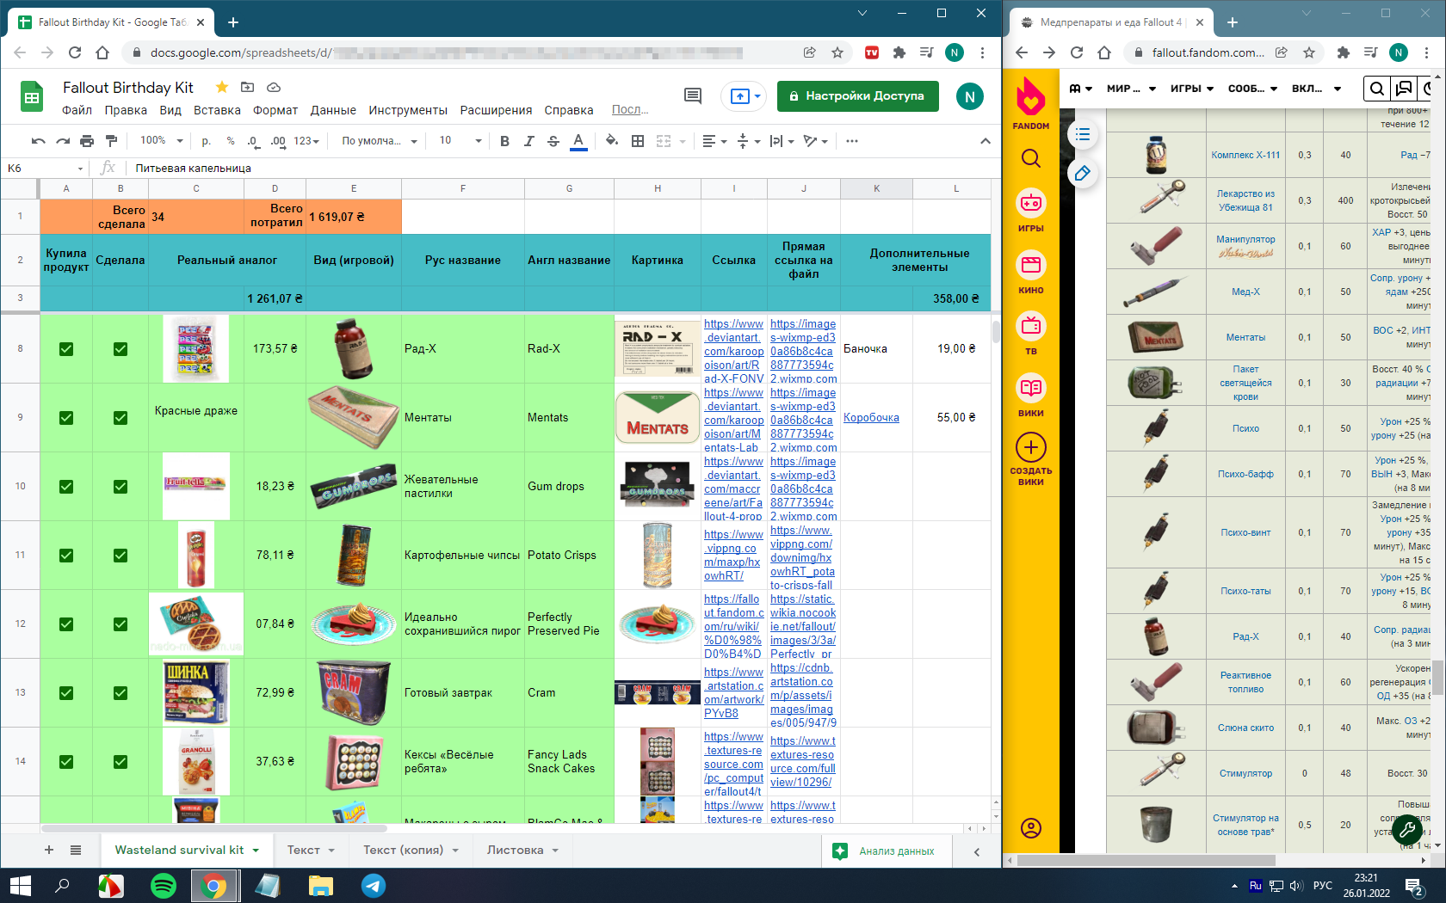Open the font size dropdown
Viewport: 1446px width, 903px height.
click(x=460, y=141)
